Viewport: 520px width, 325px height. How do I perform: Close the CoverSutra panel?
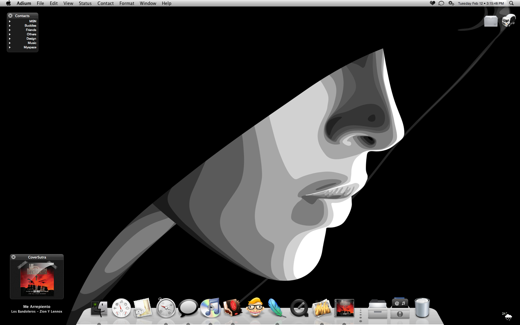(14, 257)
